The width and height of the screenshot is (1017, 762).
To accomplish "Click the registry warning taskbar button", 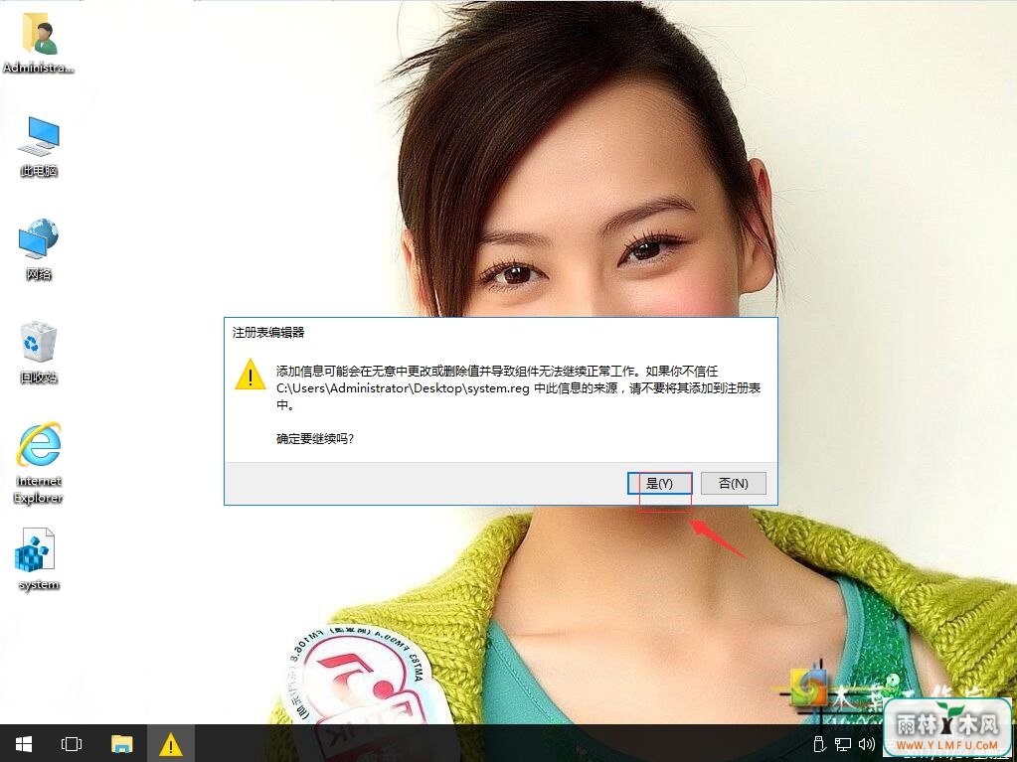I will point(171,744).
